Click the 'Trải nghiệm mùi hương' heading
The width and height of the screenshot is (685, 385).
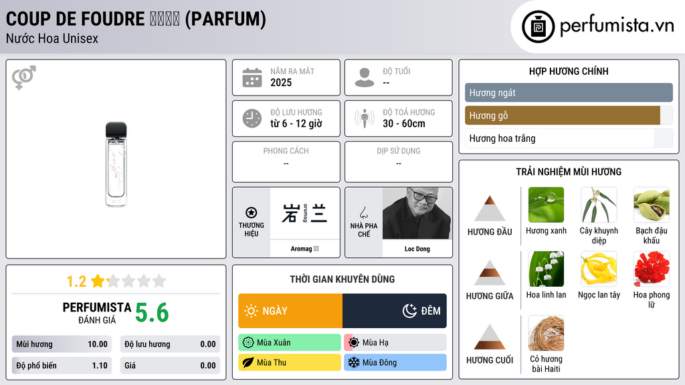tap(569, 172)
